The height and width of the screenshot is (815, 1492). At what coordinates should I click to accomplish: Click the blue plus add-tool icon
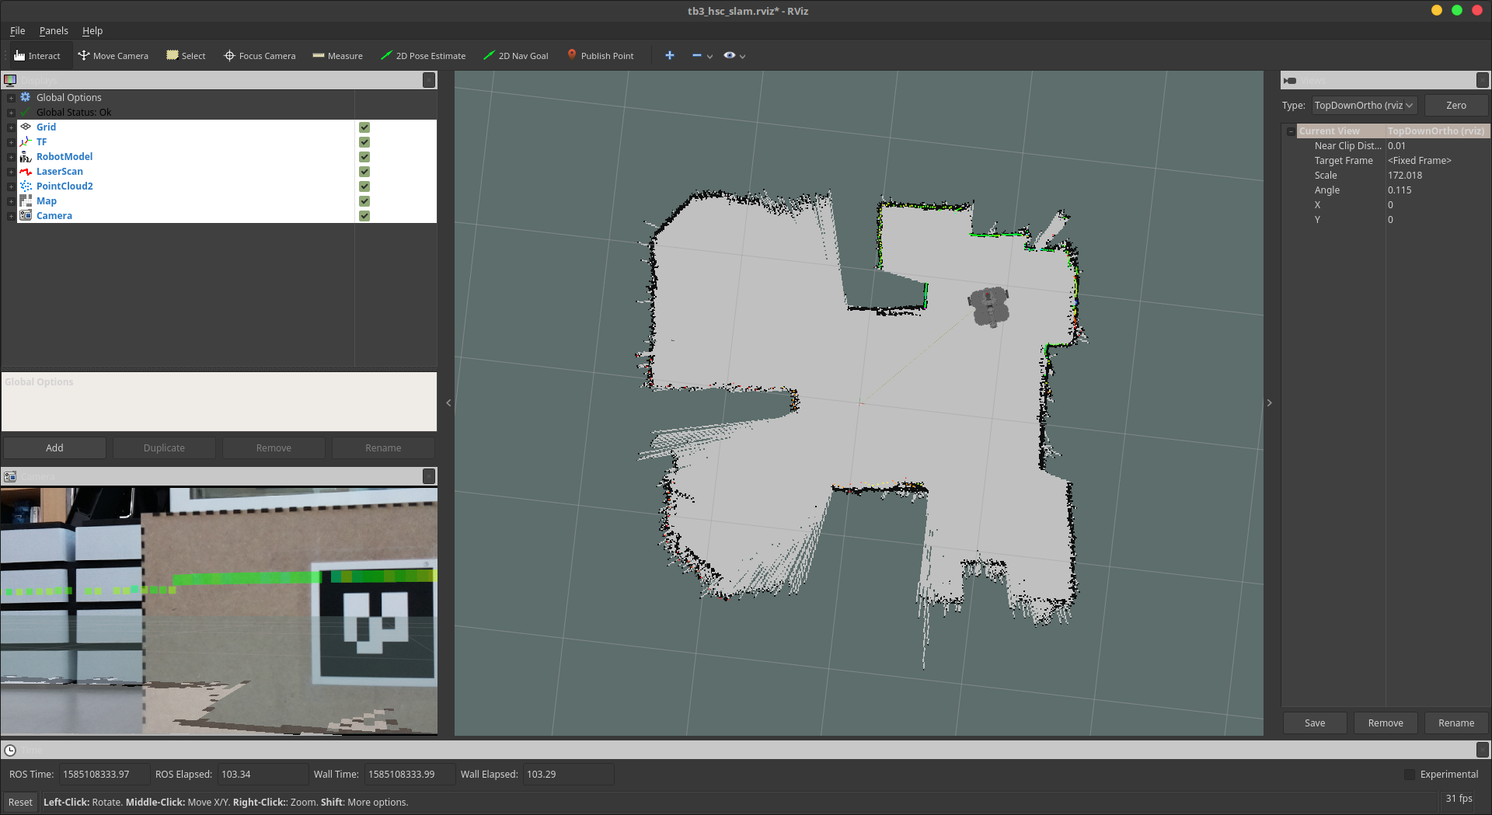(x=669, y=56)
